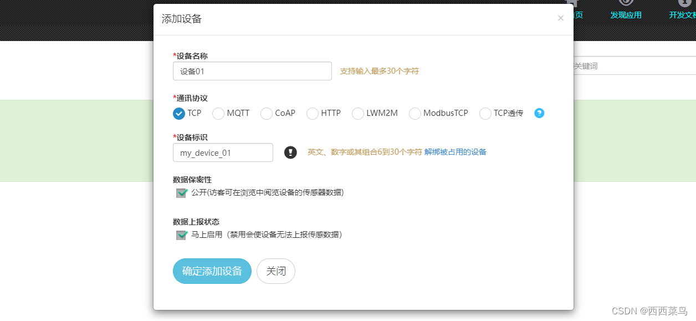
Task: Click the 发现应用 navigation icon
Action: 626,3
